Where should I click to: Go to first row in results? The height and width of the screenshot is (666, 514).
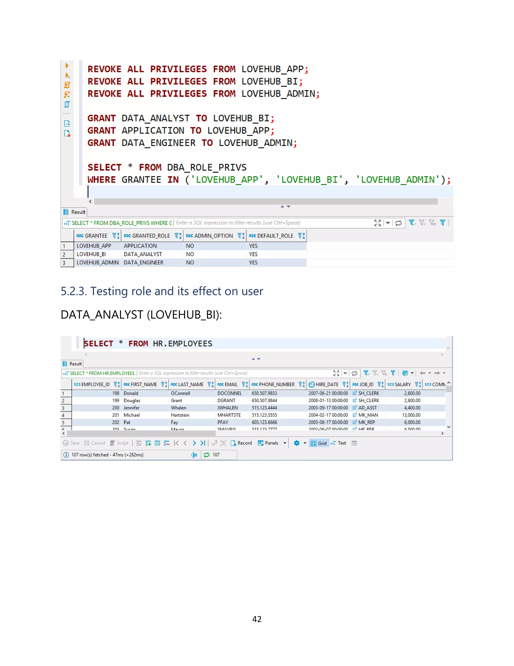coord(176,443)
